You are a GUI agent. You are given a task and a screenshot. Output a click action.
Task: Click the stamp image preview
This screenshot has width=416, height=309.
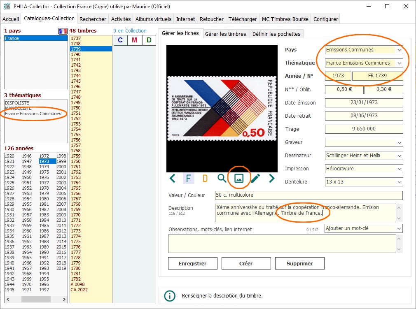click(222, 109)
